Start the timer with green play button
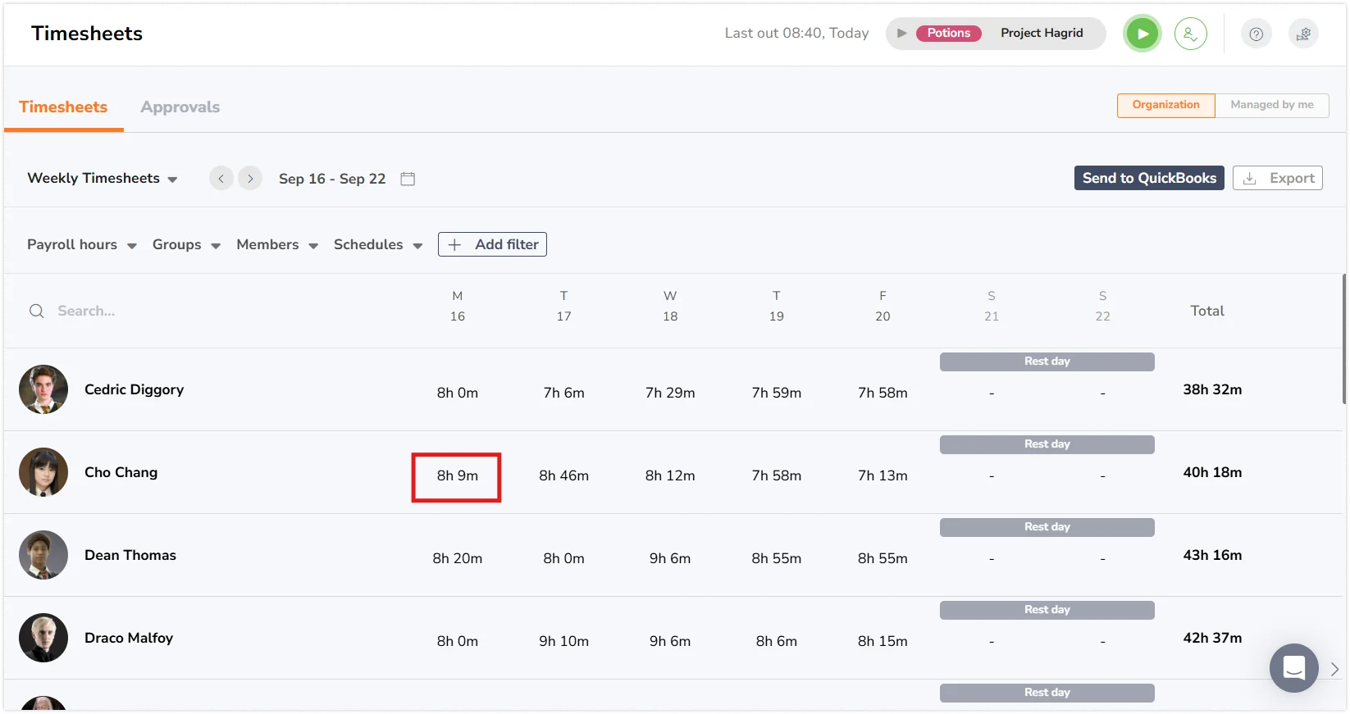The image size is (1350, 714). [x=1142, y=34]
